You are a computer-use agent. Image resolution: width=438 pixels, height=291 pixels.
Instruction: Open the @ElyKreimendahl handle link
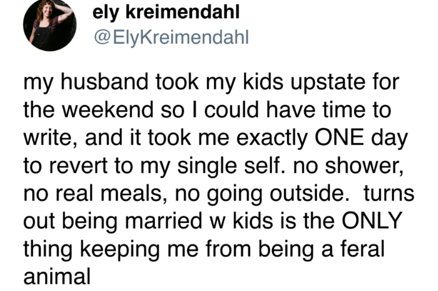(170, 37)
